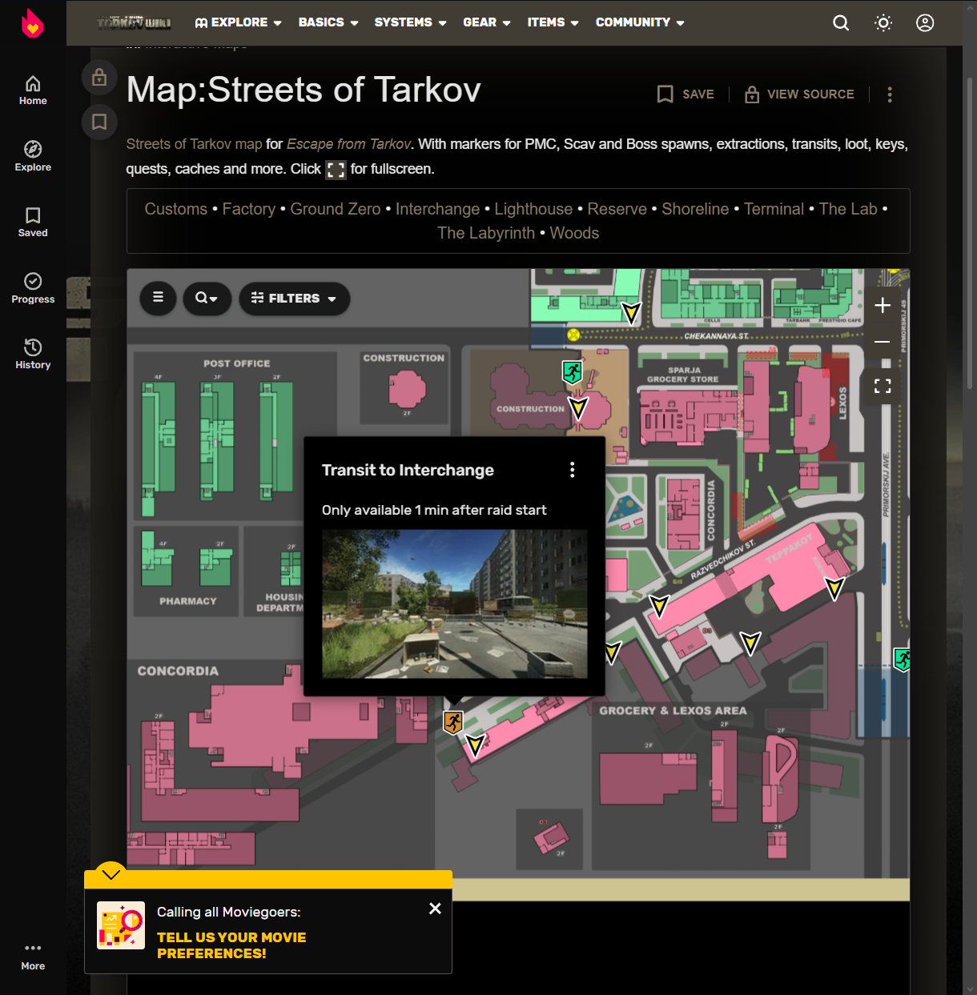Expand the SYSTEMS menu

tap(410, 22)
